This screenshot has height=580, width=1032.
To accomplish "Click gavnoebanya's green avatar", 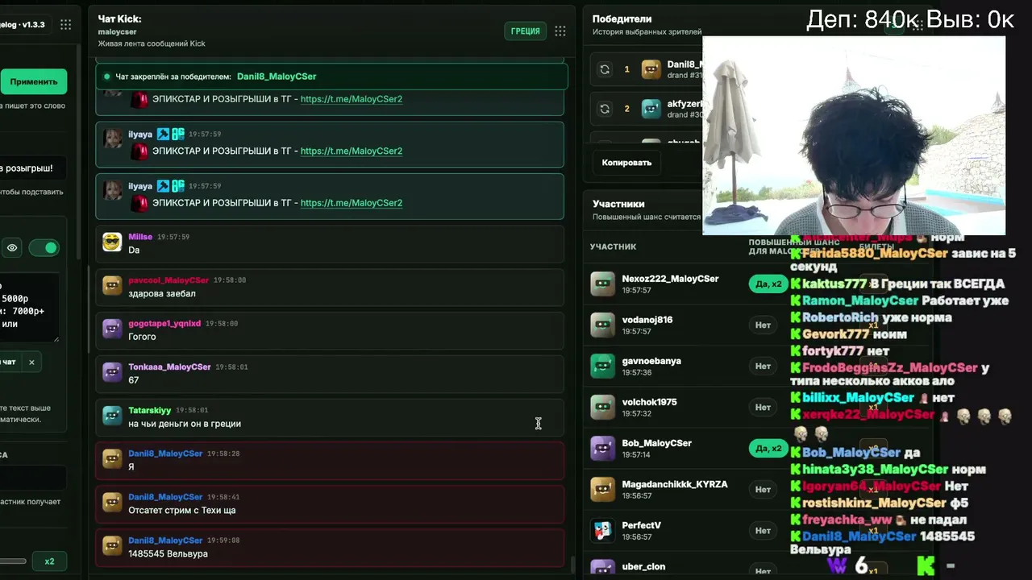I will (603, 366).
